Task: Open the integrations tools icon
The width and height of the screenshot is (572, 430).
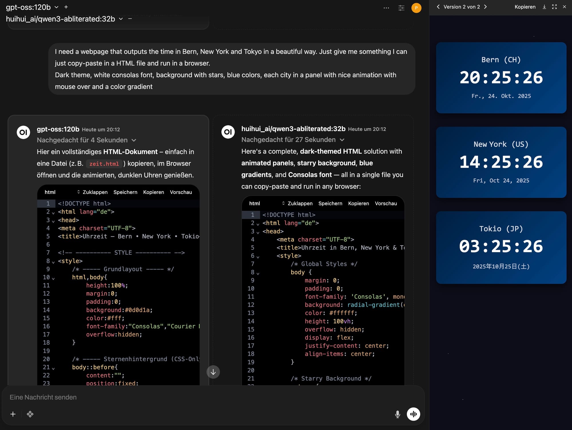Action: tap(30, 414)
